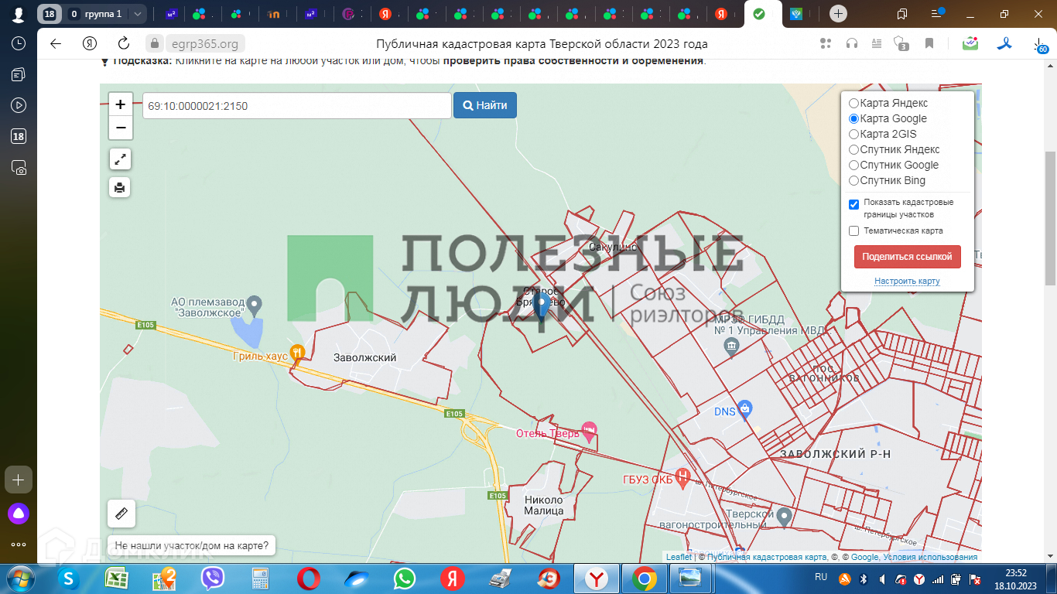Open the Настроить карту link
The image size is (1057, 594).
coord(907,281)
